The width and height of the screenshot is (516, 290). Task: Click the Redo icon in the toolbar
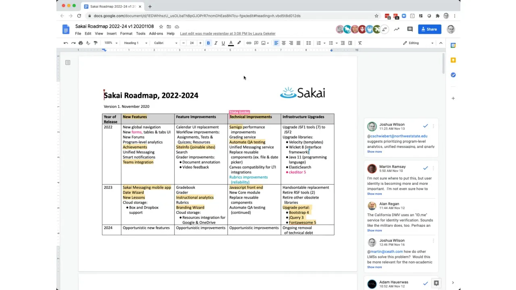[73, 43]
